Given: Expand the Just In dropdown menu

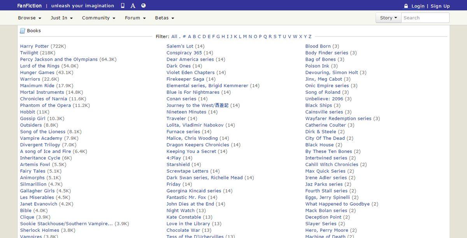Looking at the screenshot, I should tap(62, 18).
